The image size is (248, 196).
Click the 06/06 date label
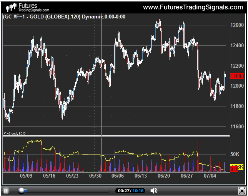click(x=118, y=176)
